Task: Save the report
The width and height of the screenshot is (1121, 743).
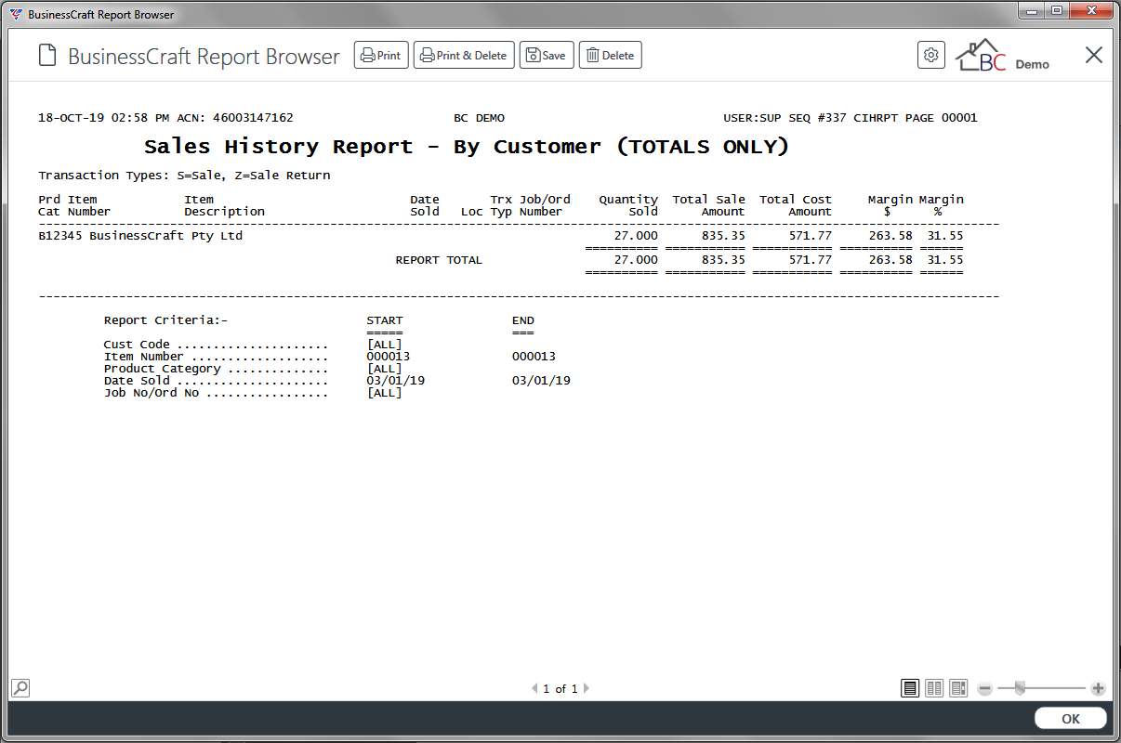Action: coord(547,55)
